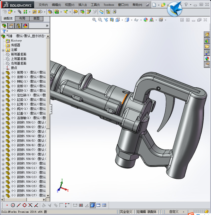Select the Move Component tool
Viewport: 211px width, 215px height.
pos(40,12)
